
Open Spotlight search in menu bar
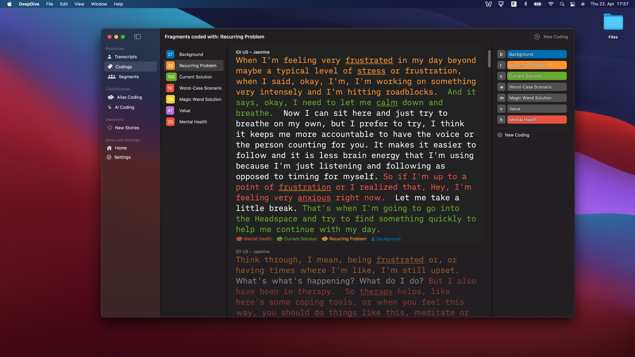562,4
